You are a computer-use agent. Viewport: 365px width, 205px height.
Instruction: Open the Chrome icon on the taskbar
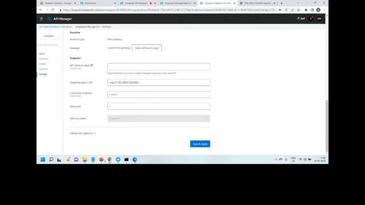109,159
